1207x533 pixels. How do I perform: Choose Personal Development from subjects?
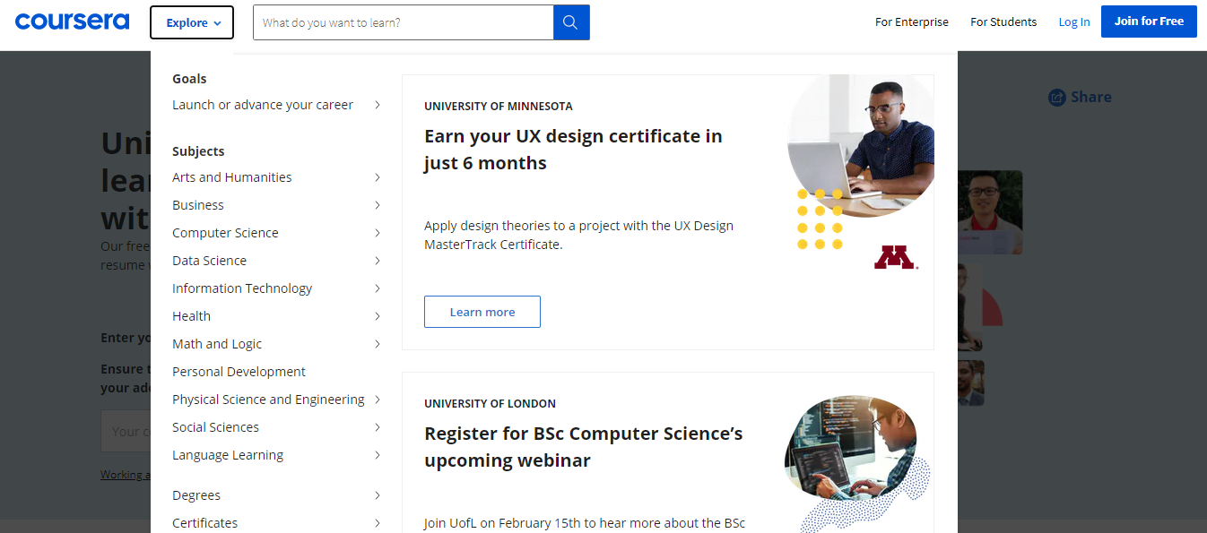(239, 372)
